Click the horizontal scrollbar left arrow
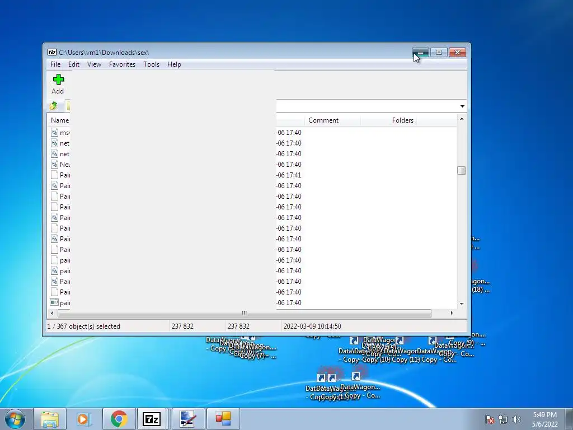 point(52,313)
